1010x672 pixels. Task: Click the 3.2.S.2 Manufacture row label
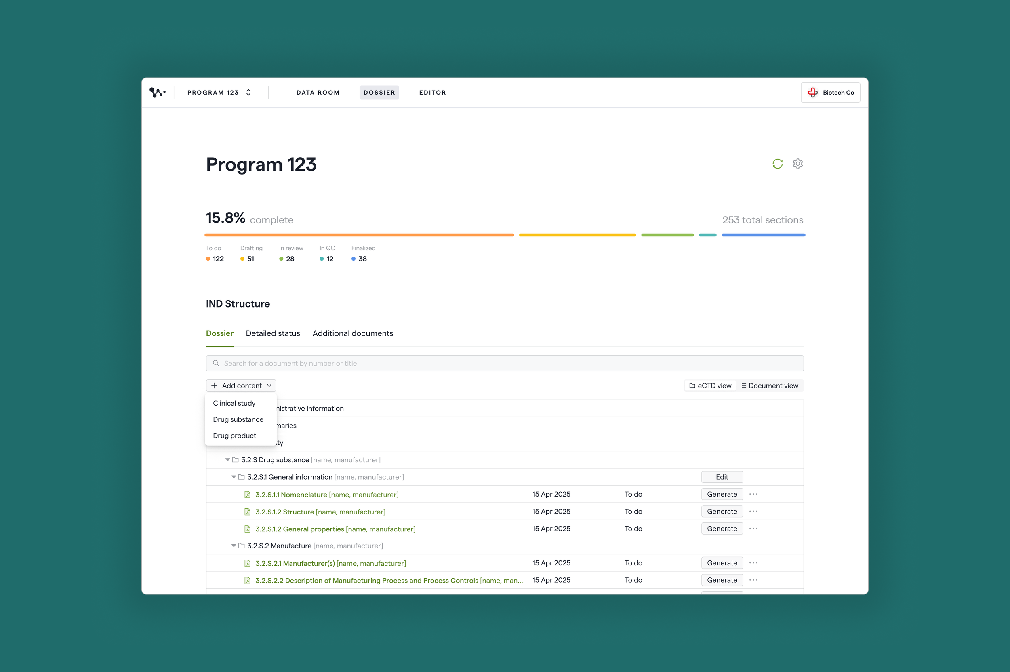[315, 546]
